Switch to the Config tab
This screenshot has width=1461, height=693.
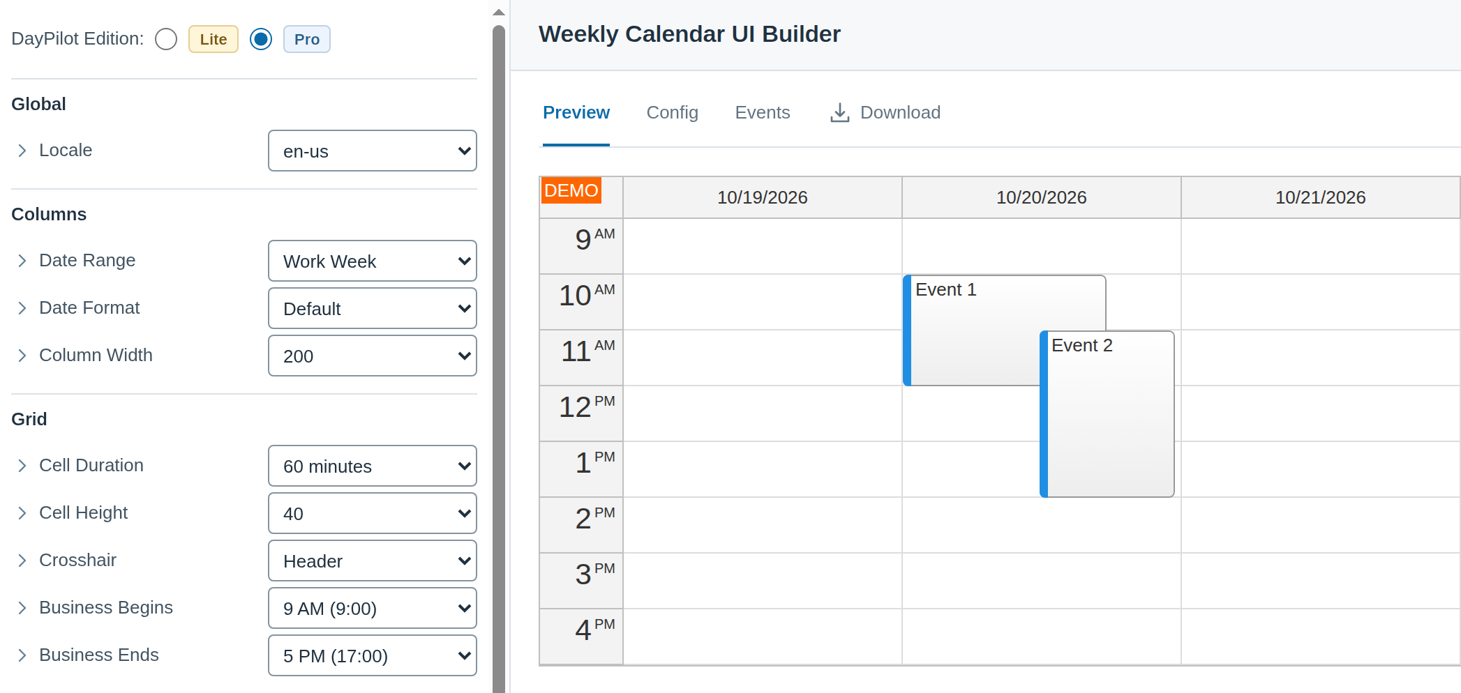coord(672,112)
